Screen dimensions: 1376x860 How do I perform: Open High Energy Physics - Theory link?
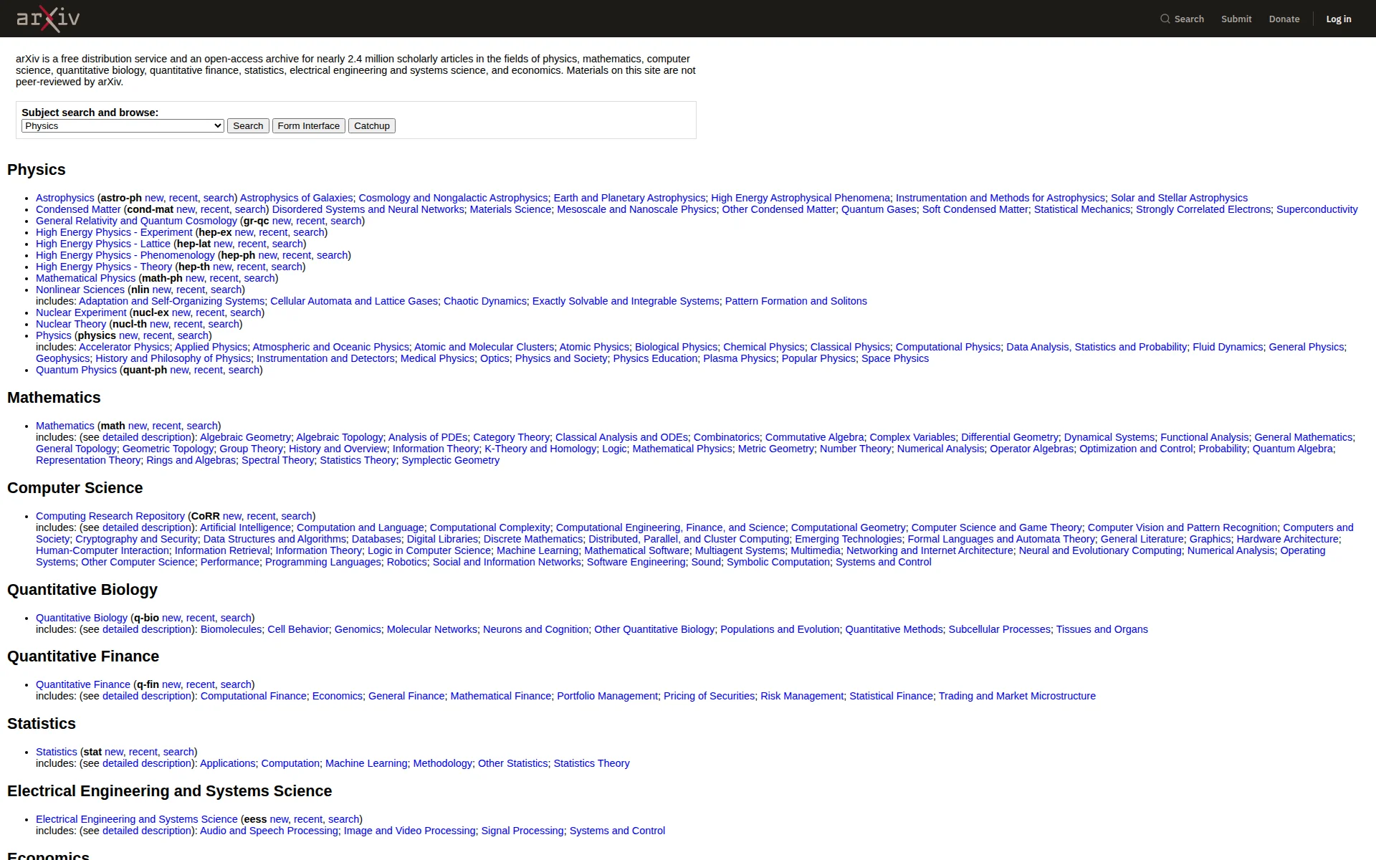coord(104,267)
